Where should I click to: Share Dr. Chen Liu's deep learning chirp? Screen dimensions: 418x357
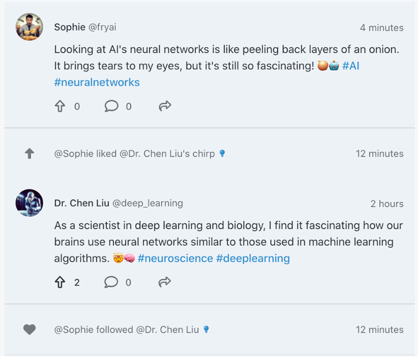click(x=164, y=282)
